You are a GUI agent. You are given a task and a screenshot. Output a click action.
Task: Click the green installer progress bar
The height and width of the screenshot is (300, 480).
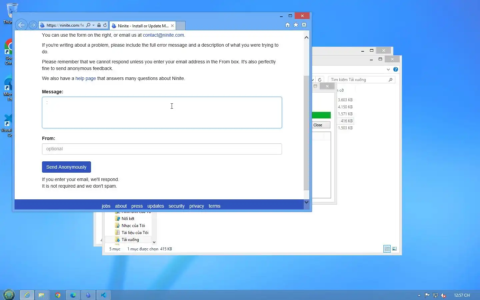(x=321, y=115)
